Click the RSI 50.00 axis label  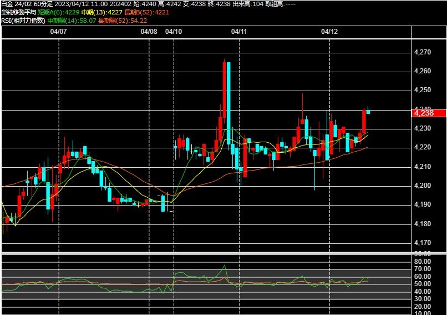(423, 284)
